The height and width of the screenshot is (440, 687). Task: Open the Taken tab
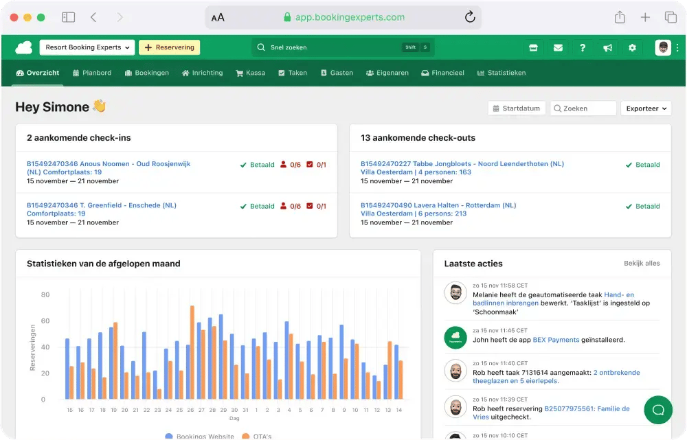click(293, 73)
